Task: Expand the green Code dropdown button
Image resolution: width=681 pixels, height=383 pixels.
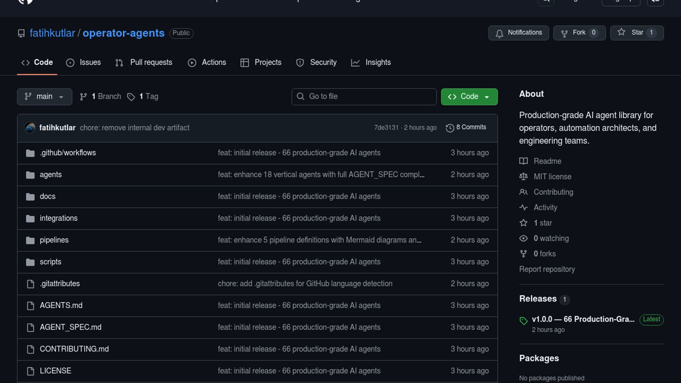Action: coord(469,96)
